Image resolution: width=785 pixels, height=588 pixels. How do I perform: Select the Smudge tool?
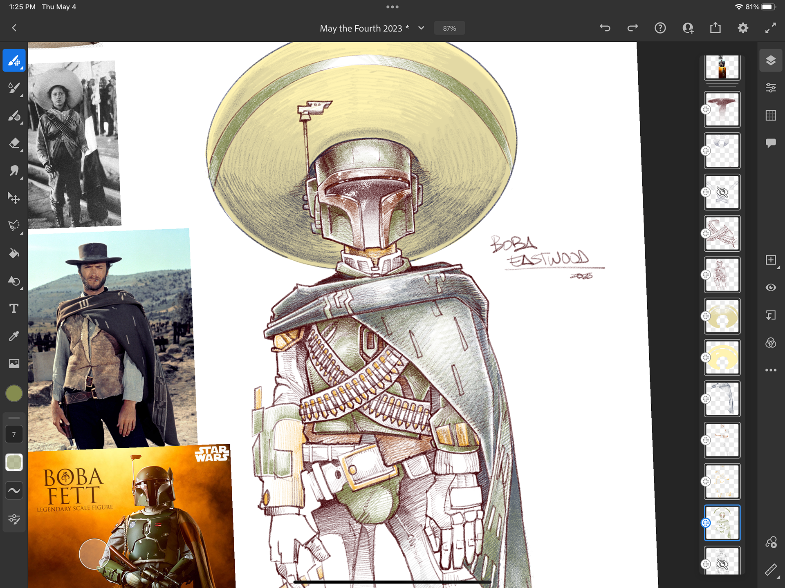(14, 171)
